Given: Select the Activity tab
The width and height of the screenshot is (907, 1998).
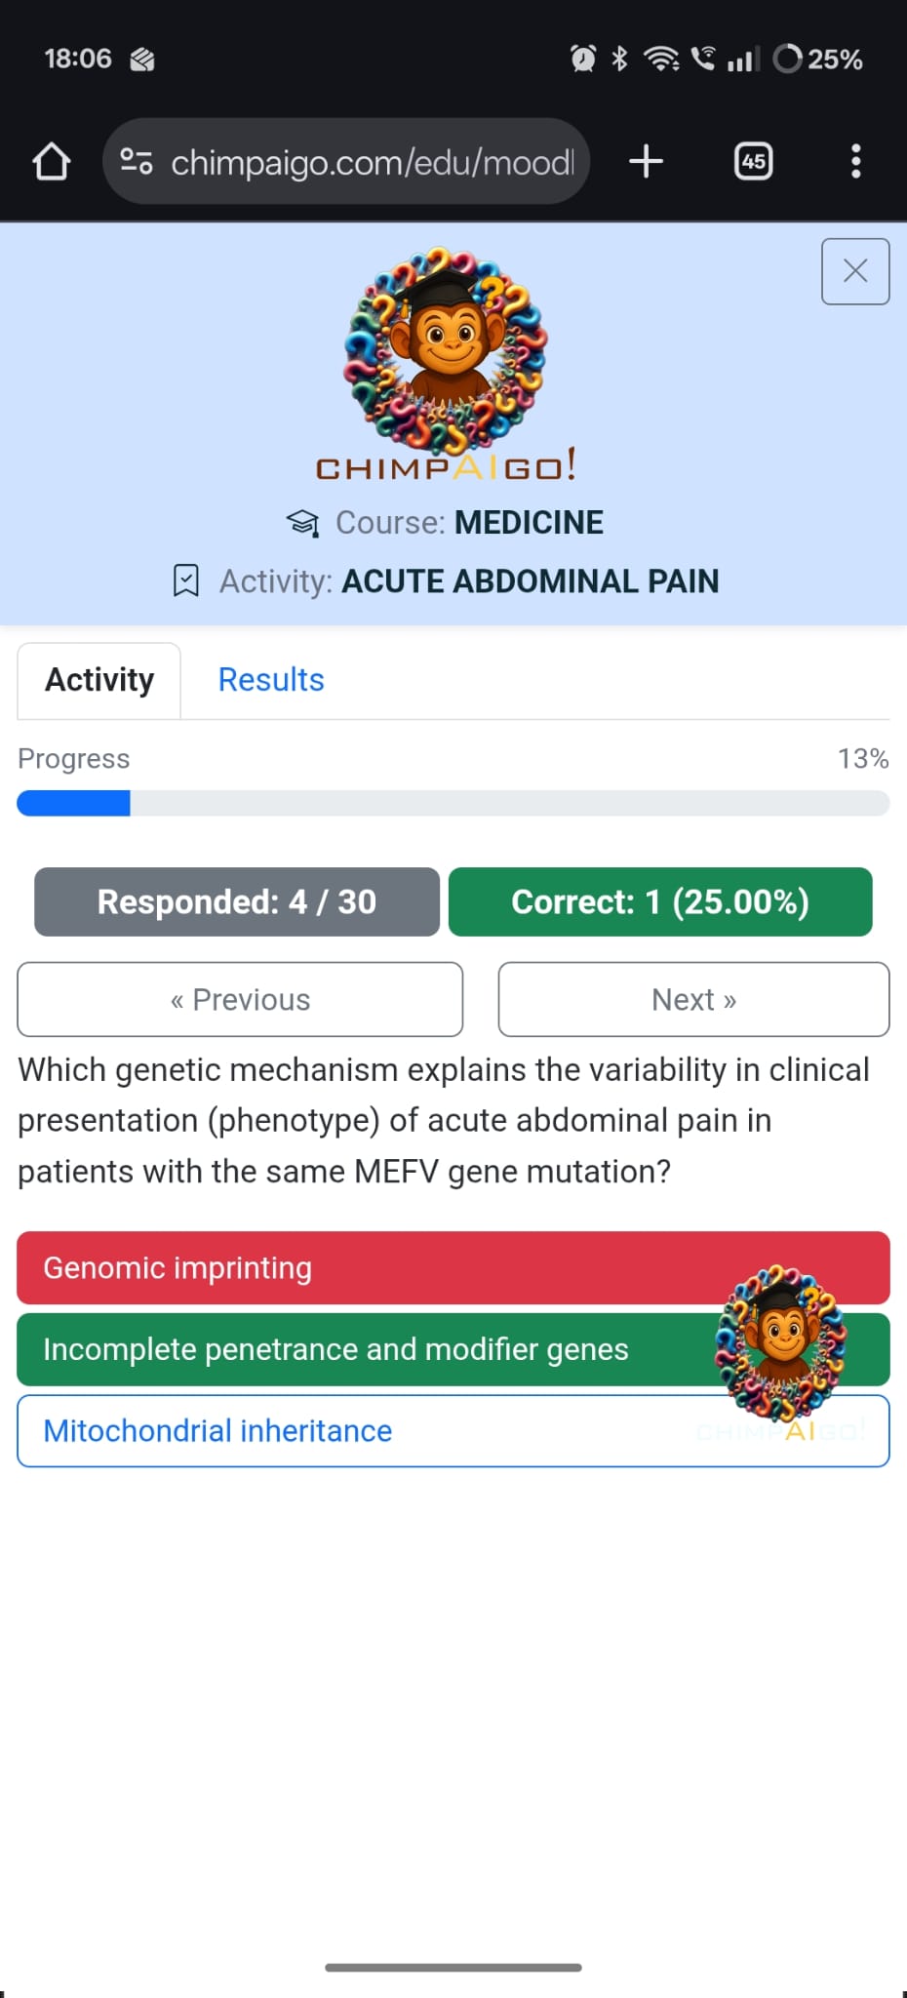Looking at the screenshot, I should pyautogui.click(x=99, y=680).
